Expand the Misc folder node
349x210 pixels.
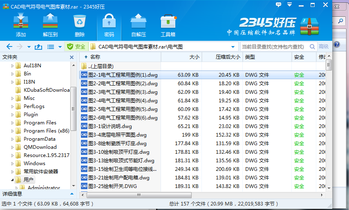pyautogui.click(x=12, y=98)
